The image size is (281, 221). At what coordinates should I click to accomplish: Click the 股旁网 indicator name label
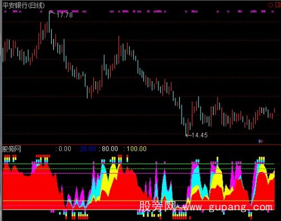pos(11,149)
